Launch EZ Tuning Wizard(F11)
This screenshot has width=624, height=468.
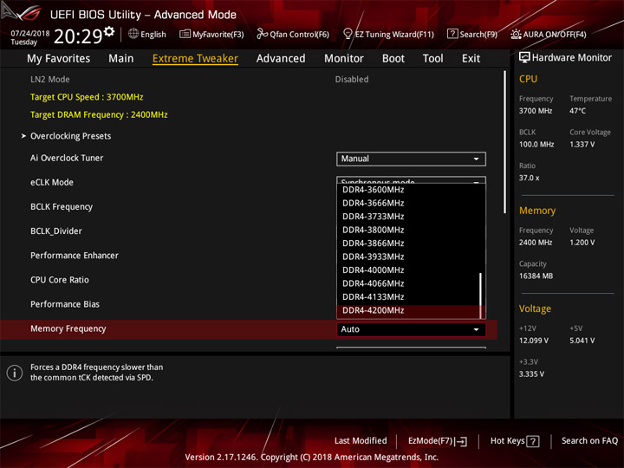[388, 34]
